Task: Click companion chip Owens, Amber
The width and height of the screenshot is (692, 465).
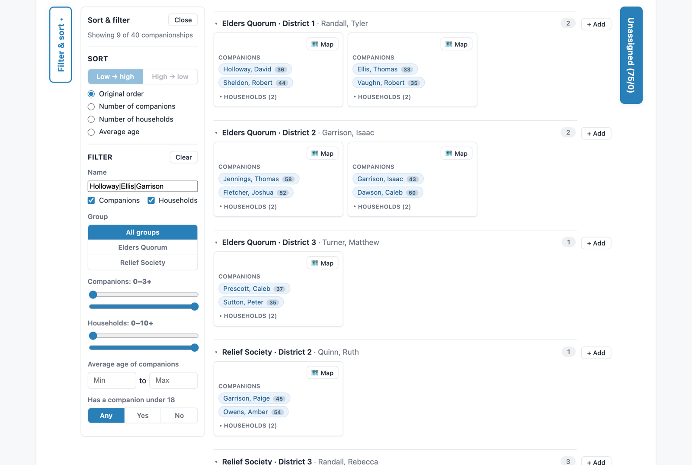Action: (x=253, y=412)
